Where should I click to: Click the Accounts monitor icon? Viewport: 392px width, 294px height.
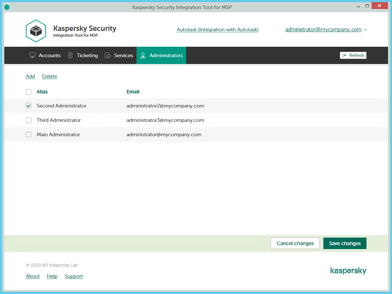coord(32,55)
